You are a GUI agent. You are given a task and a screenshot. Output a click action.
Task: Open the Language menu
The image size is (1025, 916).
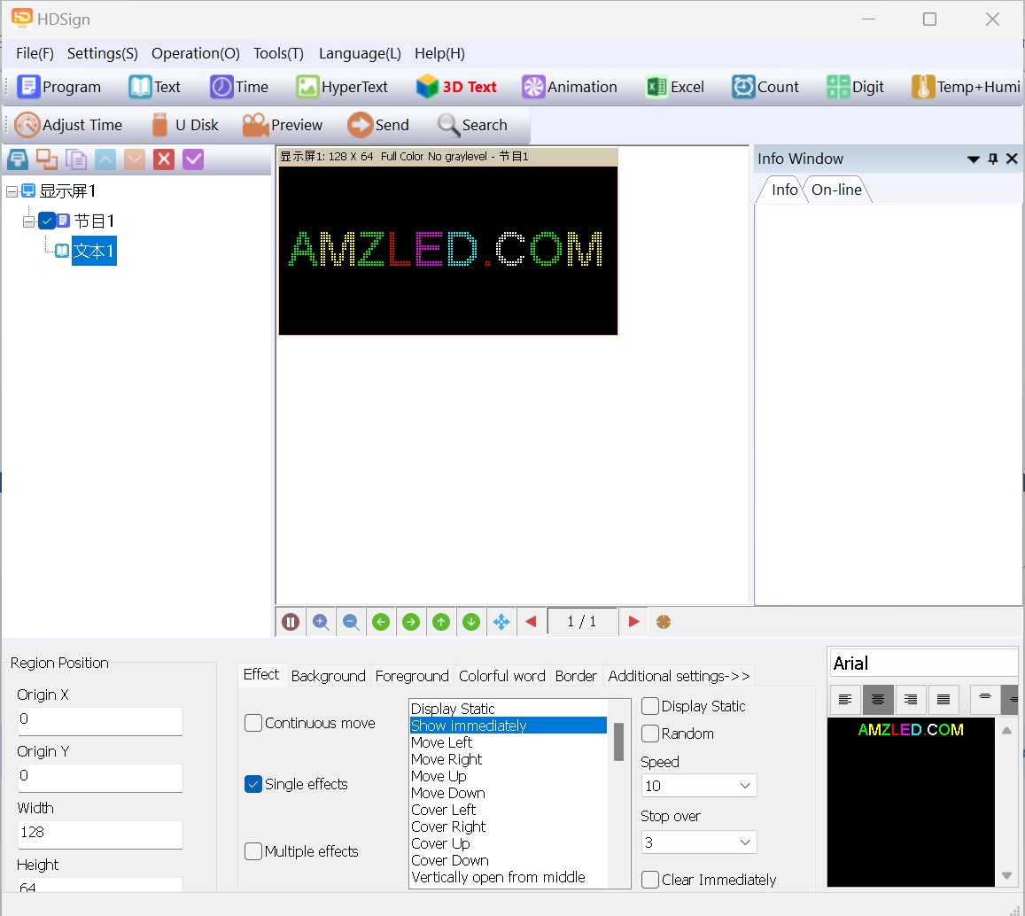[361, 54]
